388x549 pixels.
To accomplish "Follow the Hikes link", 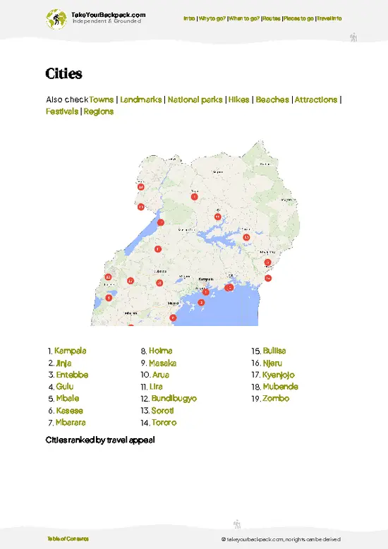I will (x=239, y=99).
